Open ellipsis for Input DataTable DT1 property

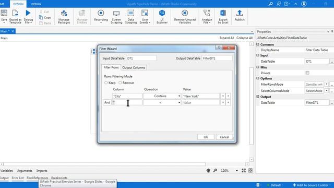[x=331, y=62]
